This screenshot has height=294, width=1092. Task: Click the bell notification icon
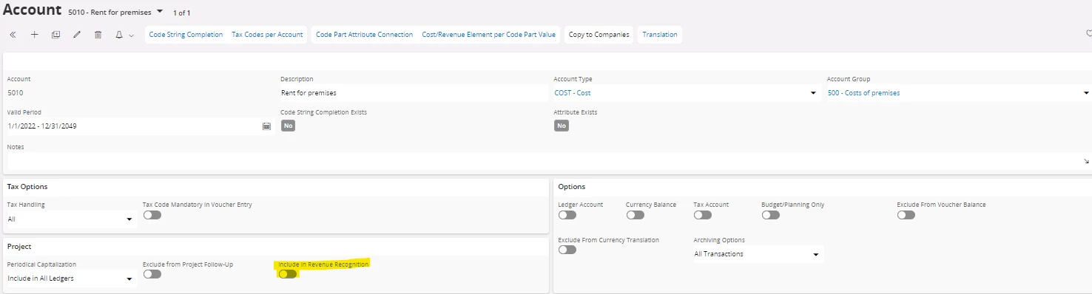pyautogui.click(x=118, y=35)
